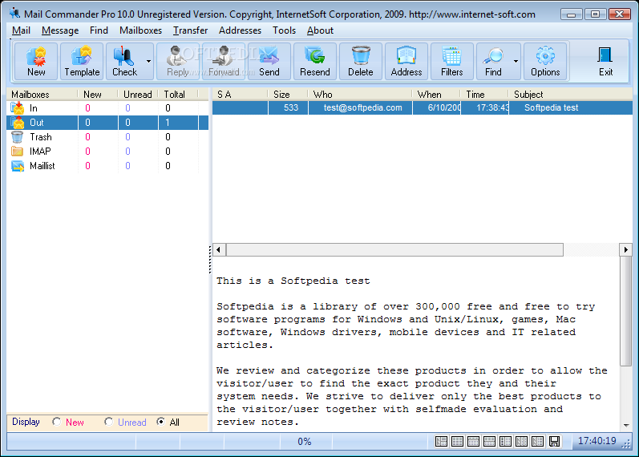Click the 17:40:19 clock in status bar
Viewport: 639px width, 457px height.
597,441
